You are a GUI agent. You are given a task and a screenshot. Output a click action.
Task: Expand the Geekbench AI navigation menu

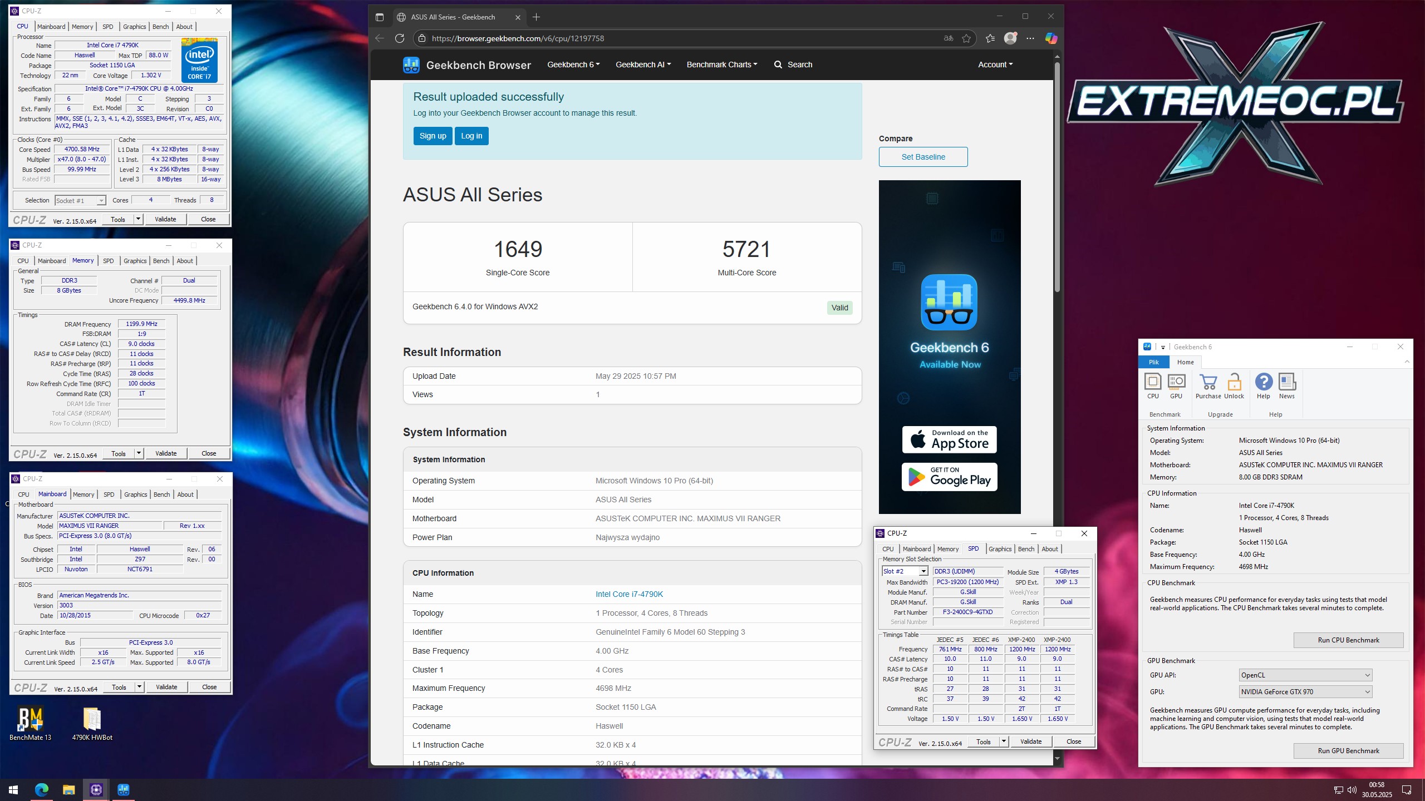643,65
